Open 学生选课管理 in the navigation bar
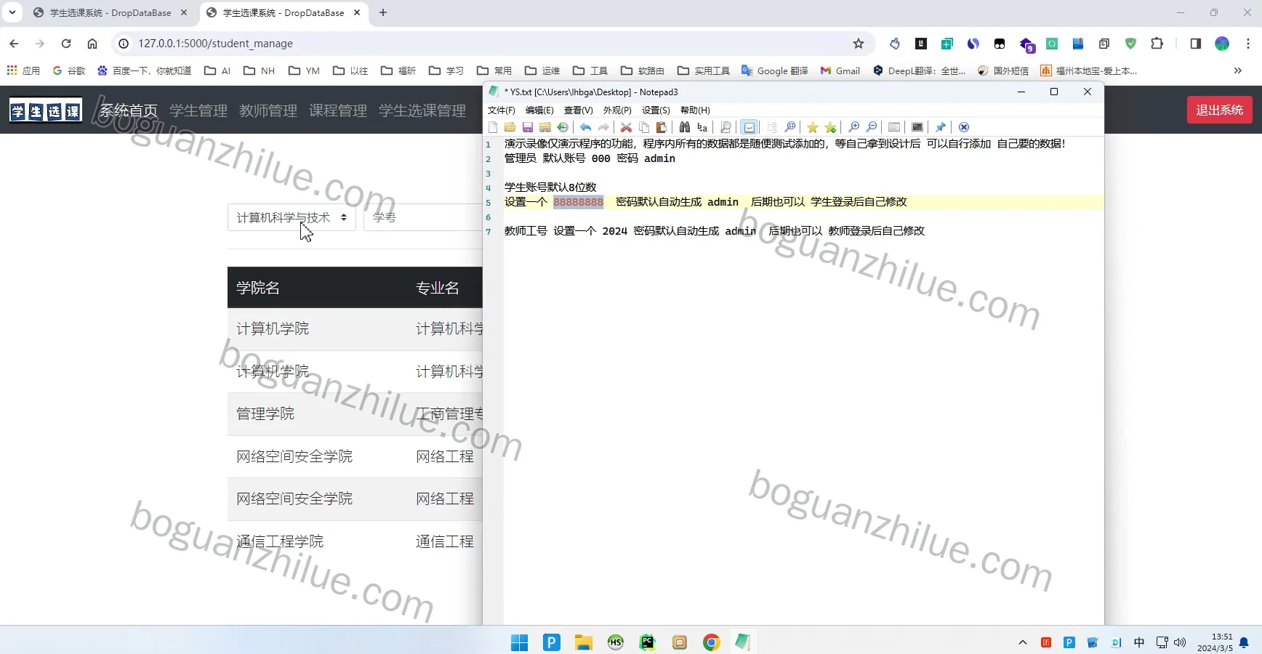This screenshot has width=1262, height=654. coord(422,110)
